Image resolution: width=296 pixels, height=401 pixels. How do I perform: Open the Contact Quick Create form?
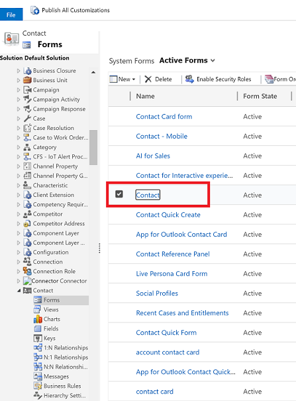pyautogui.click(x=168, y=215)
